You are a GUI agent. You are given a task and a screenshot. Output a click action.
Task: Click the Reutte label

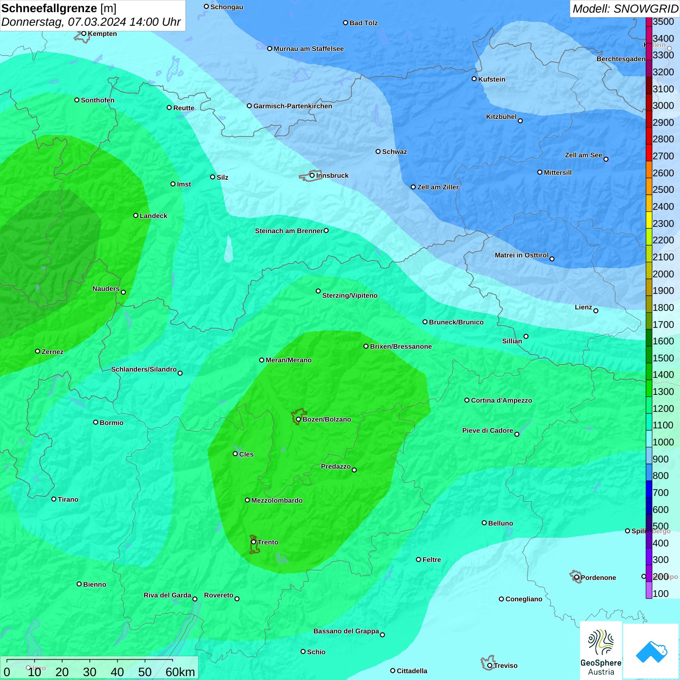point(184,108)
